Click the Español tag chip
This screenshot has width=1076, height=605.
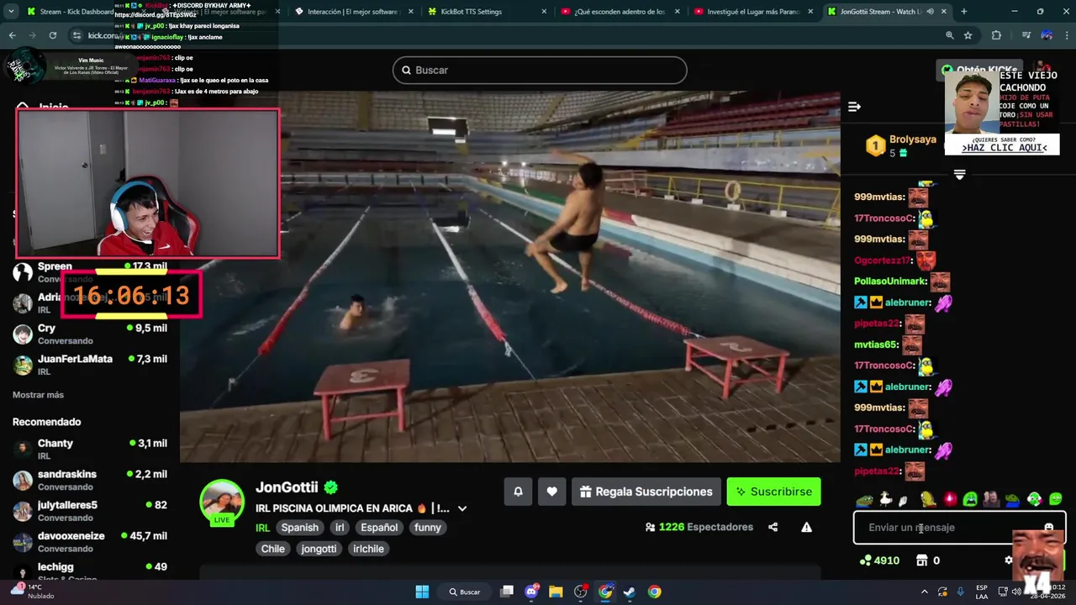click(x=379, y=528)
